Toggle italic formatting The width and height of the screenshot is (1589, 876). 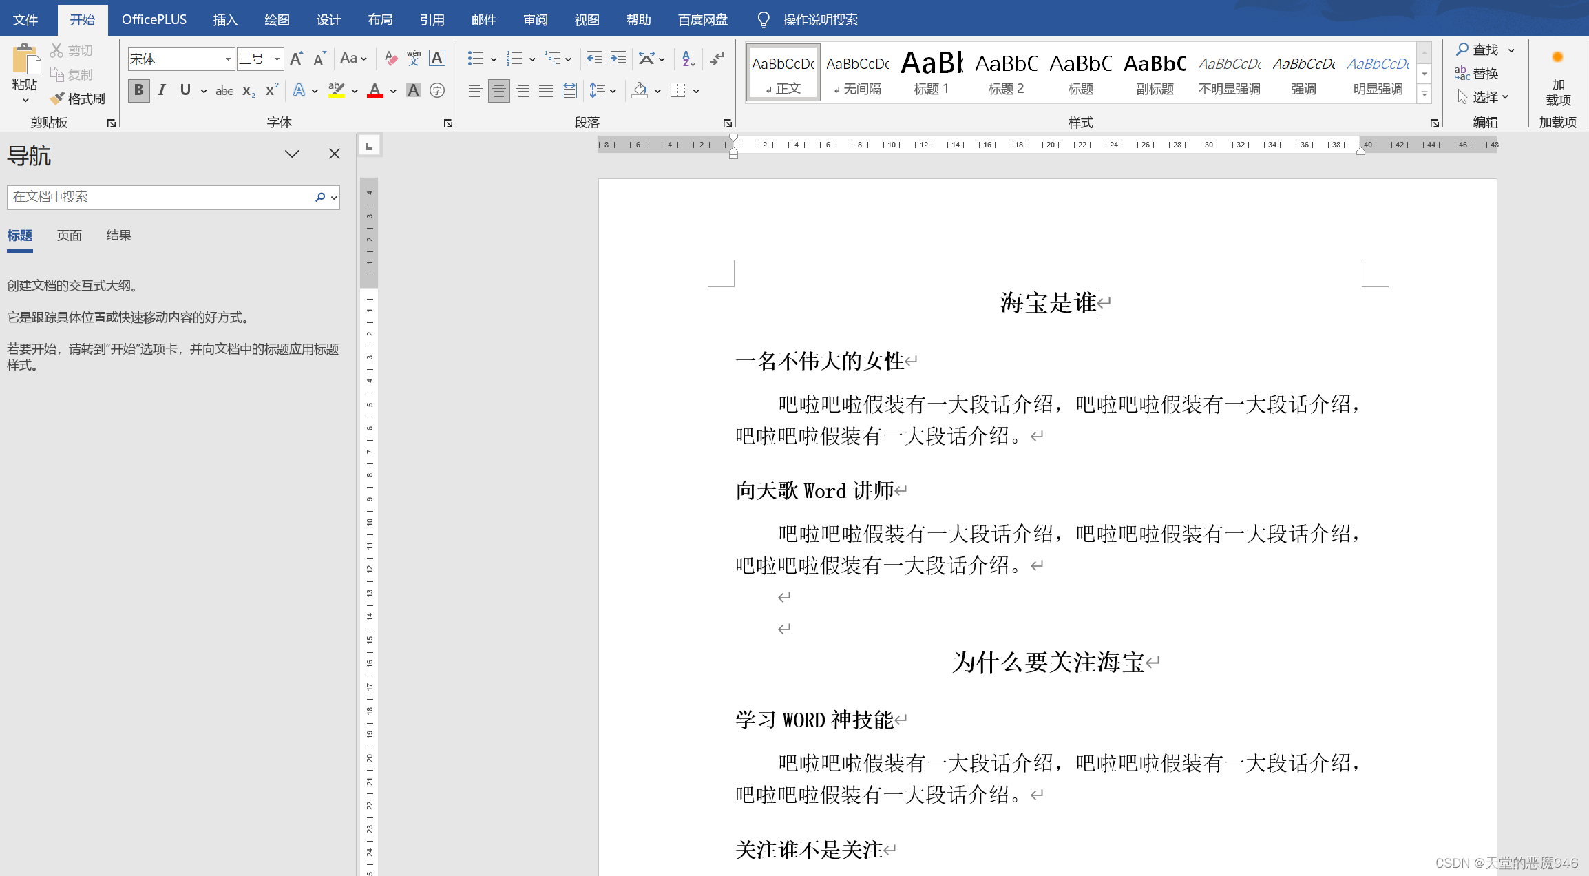[x=162, y=90]
